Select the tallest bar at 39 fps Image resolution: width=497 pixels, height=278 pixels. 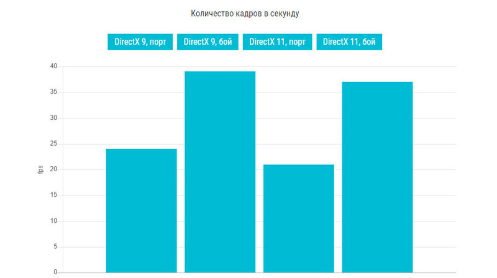point(220,172)
